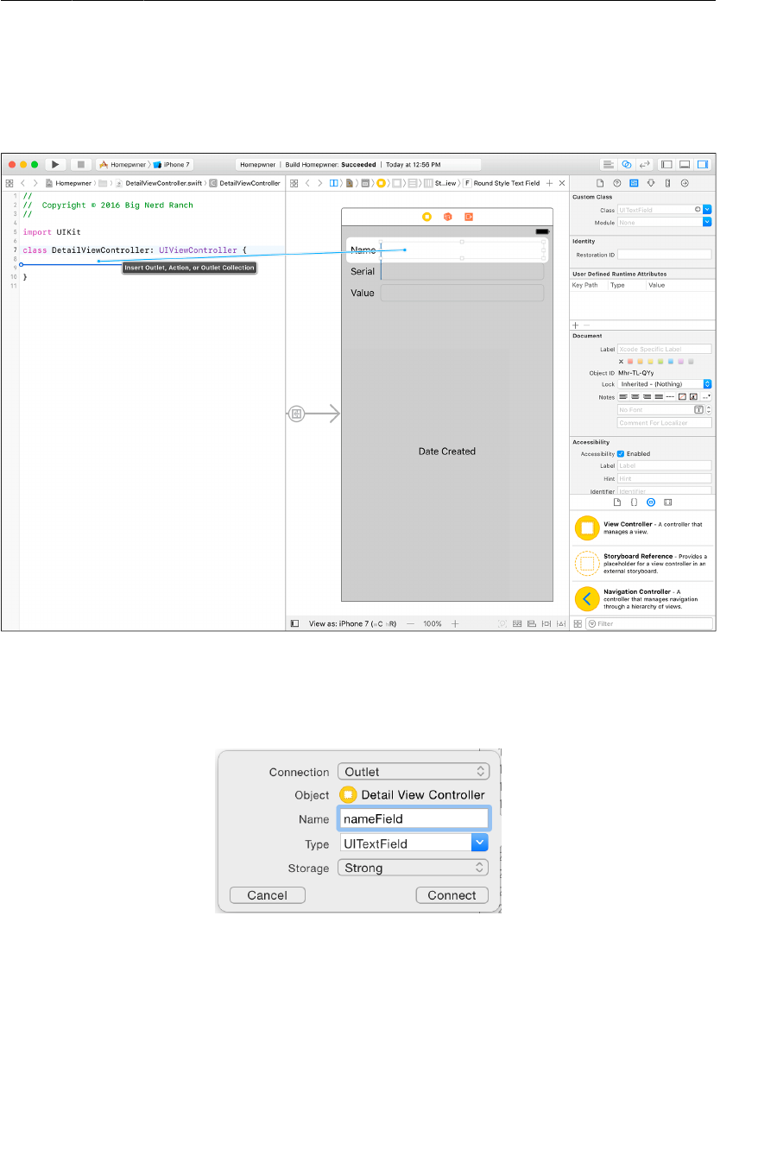Open Homepwner project in left jump bar
777x1156 pixels.
coord(68,183)
